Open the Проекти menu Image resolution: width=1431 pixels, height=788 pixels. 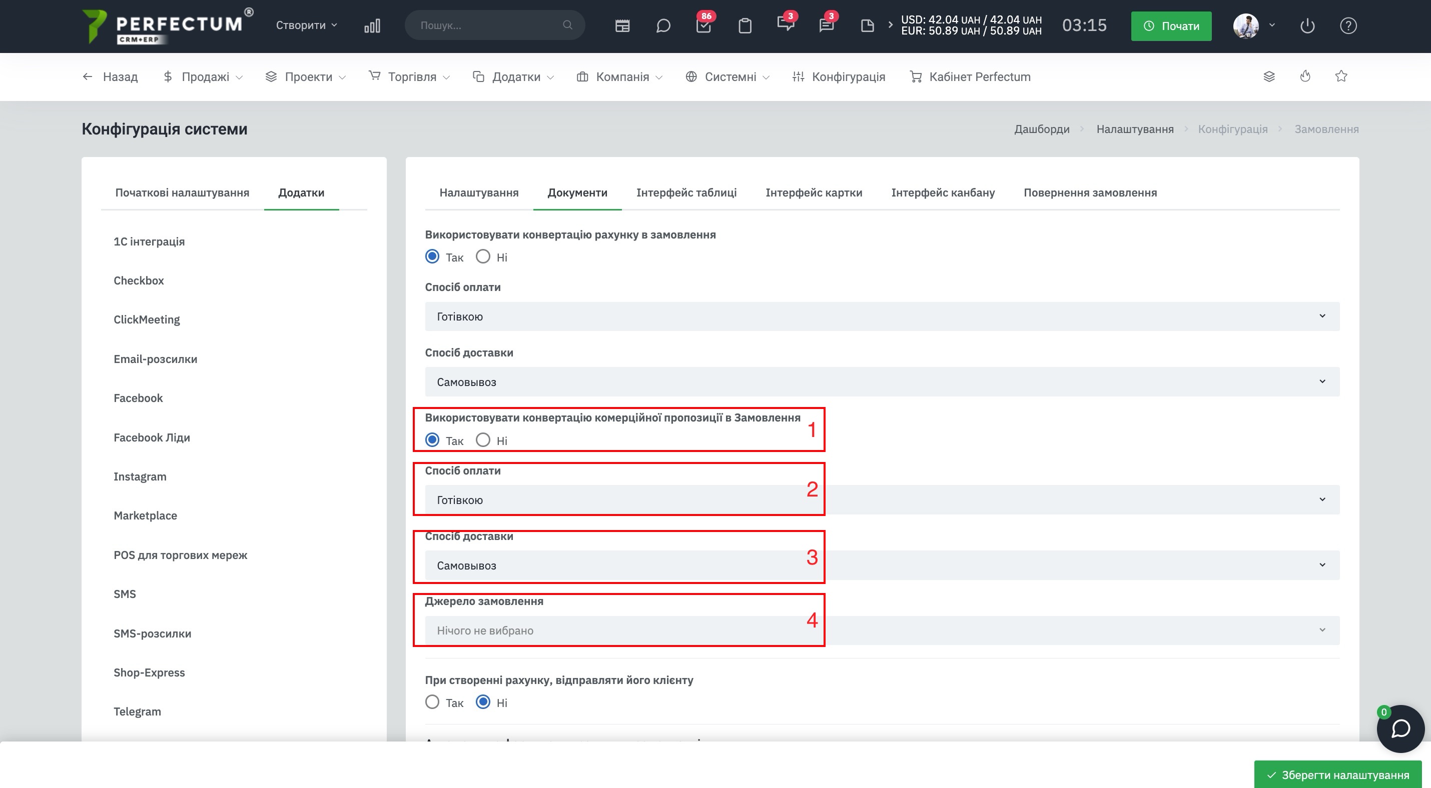point(306,76)
